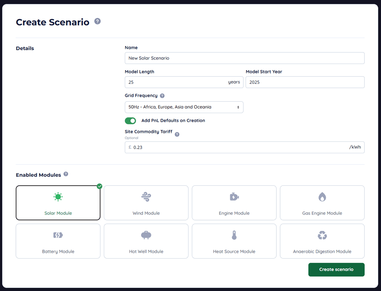Toggle Add PnL Defaults on Creation switch
This screenshot has width=381, height=291.
(131, 121)
